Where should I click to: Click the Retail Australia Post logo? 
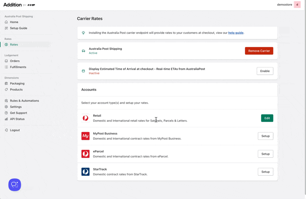coord(85,118)
